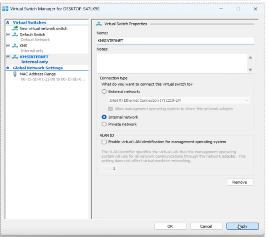Click the KMSINTERNET switch network icon
The image size is (269, 237).
pos(15,57)
